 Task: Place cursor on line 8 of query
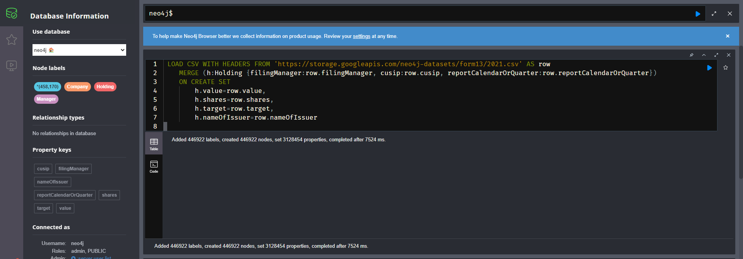pos(440,127)
